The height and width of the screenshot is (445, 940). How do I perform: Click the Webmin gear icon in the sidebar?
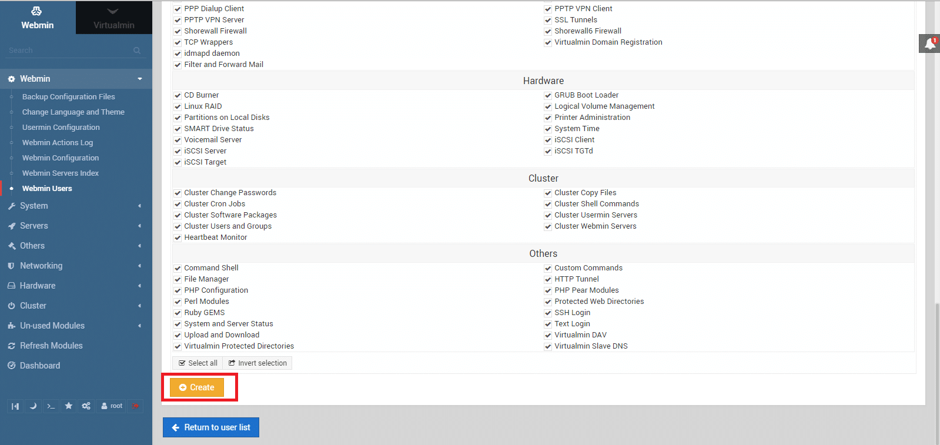point(12,79)
